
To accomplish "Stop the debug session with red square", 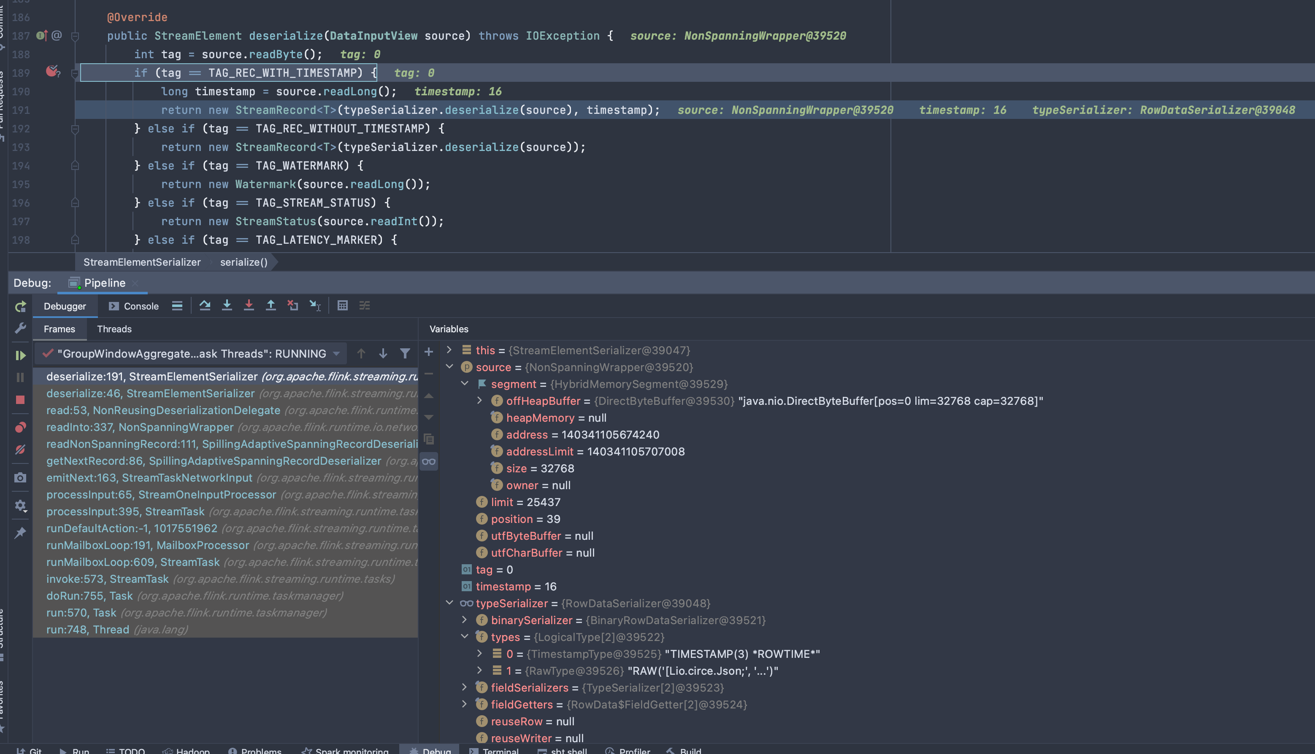I will [x=20, y=400].
